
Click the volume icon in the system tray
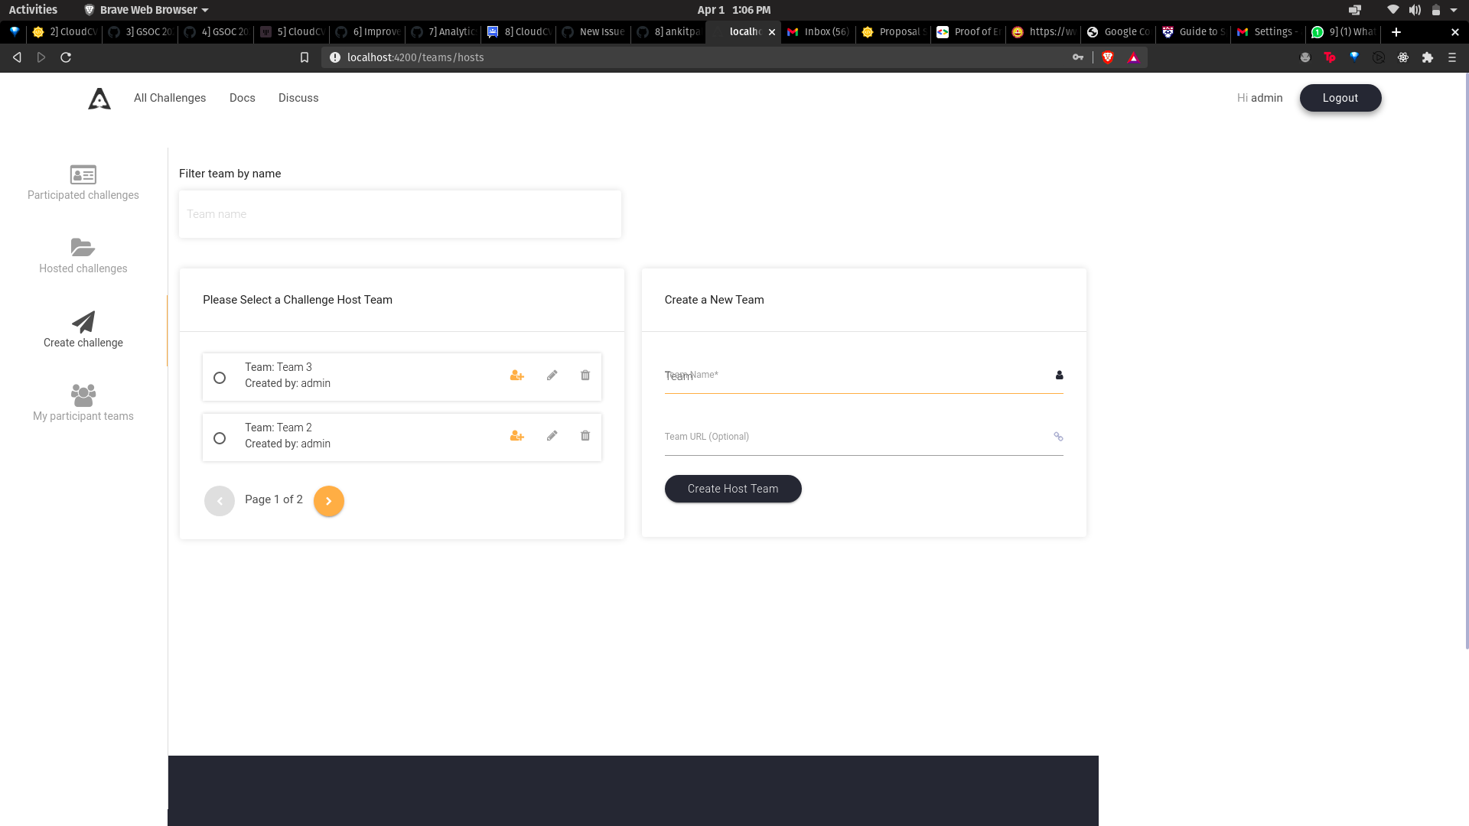[1415, 10]
